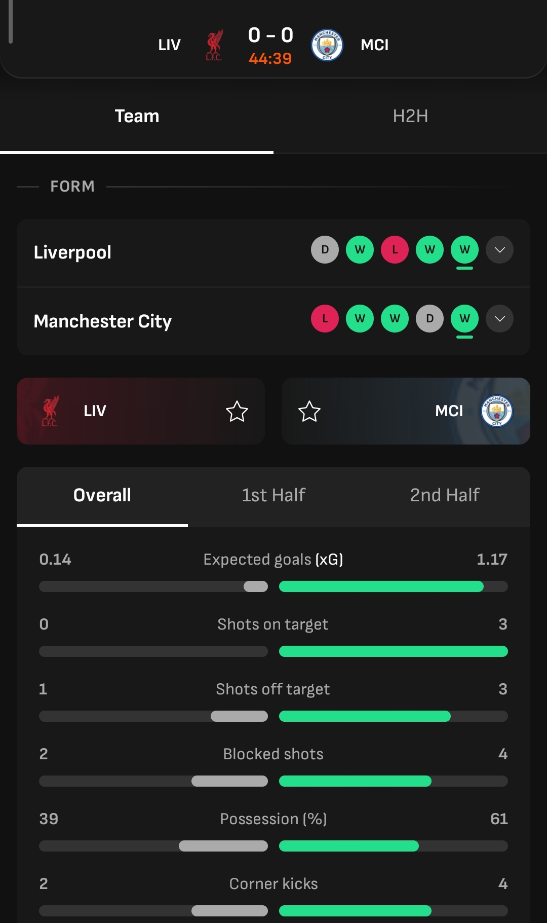Open Liverpool's most recent win result badge
This screenshot has width=547, height=923.
(464, 249)
